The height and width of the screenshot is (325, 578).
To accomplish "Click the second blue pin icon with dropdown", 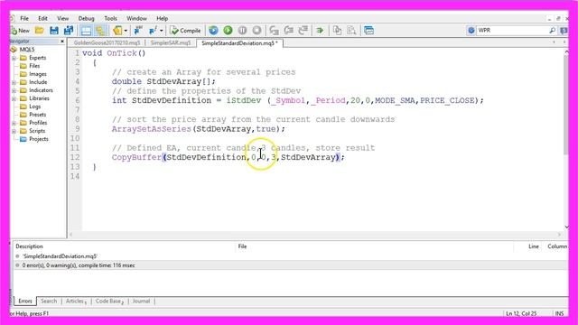I will click(153, 31).
